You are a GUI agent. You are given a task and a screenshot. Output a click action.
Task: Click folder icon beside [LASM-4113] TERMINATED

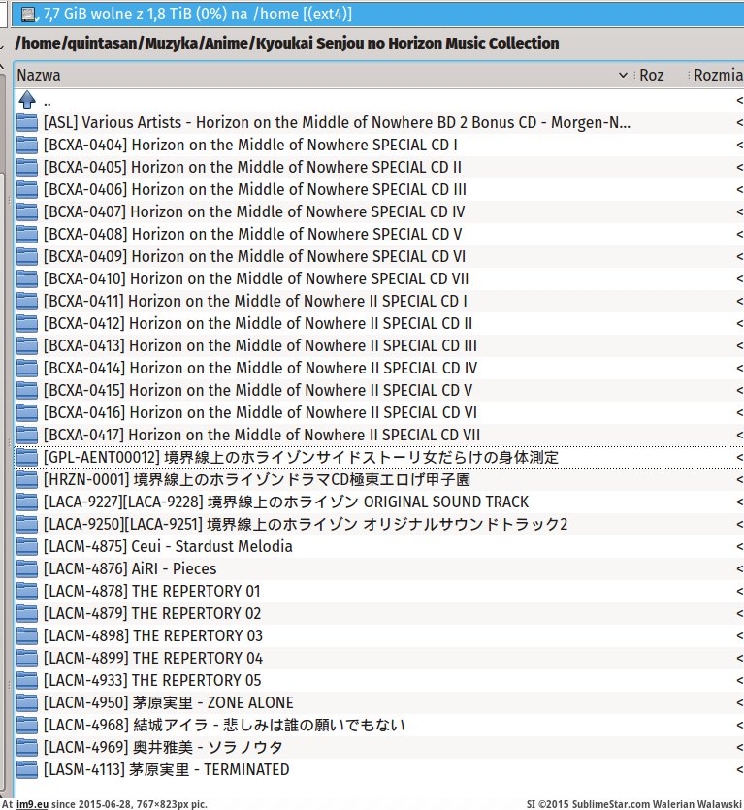[27, 769]
